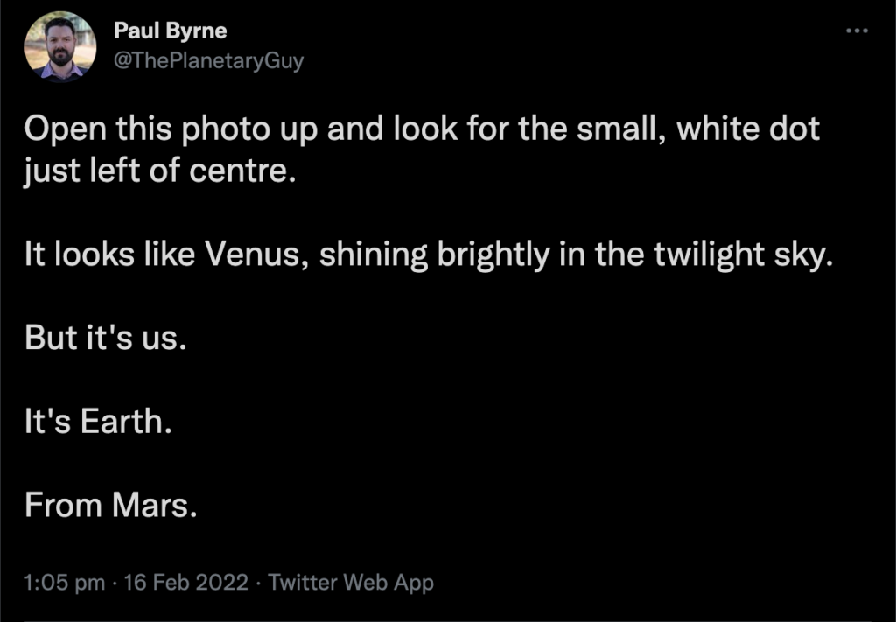Viewport: 896px width, 622px height.
Task: Click the @ThePlanetaryGuy handle
Action: (208, 62)
